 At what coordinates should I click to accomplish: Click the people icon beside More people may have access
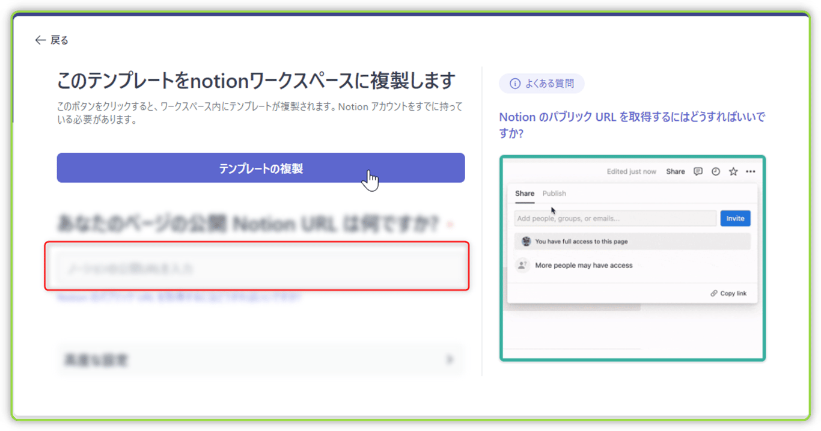522,265
